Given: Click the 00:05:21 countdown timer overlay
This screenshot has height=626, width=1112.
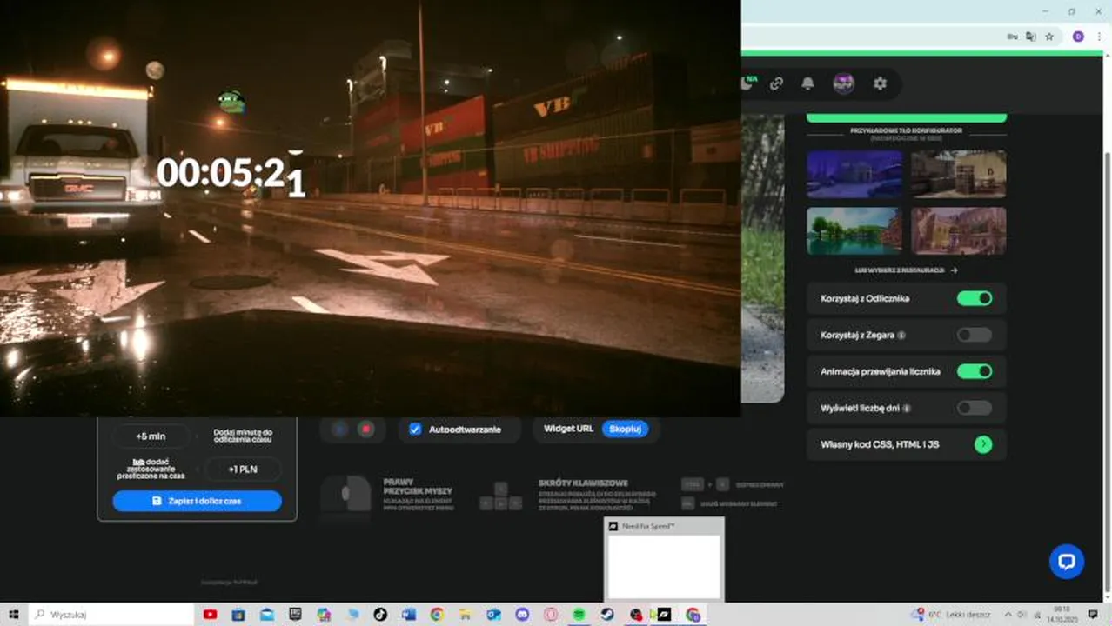Looking at the screenshot, I should pyautogui.click(x=231, y=174).
